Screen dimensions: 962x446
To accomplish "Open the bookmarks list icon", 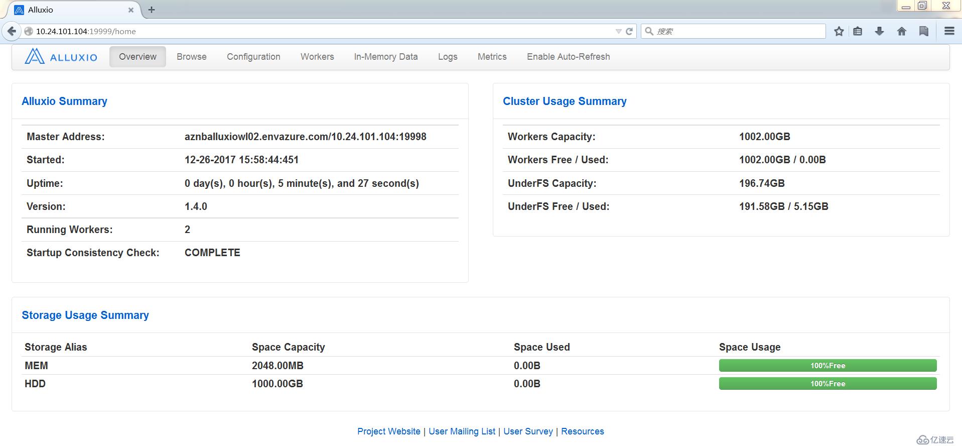I will 858,31.
